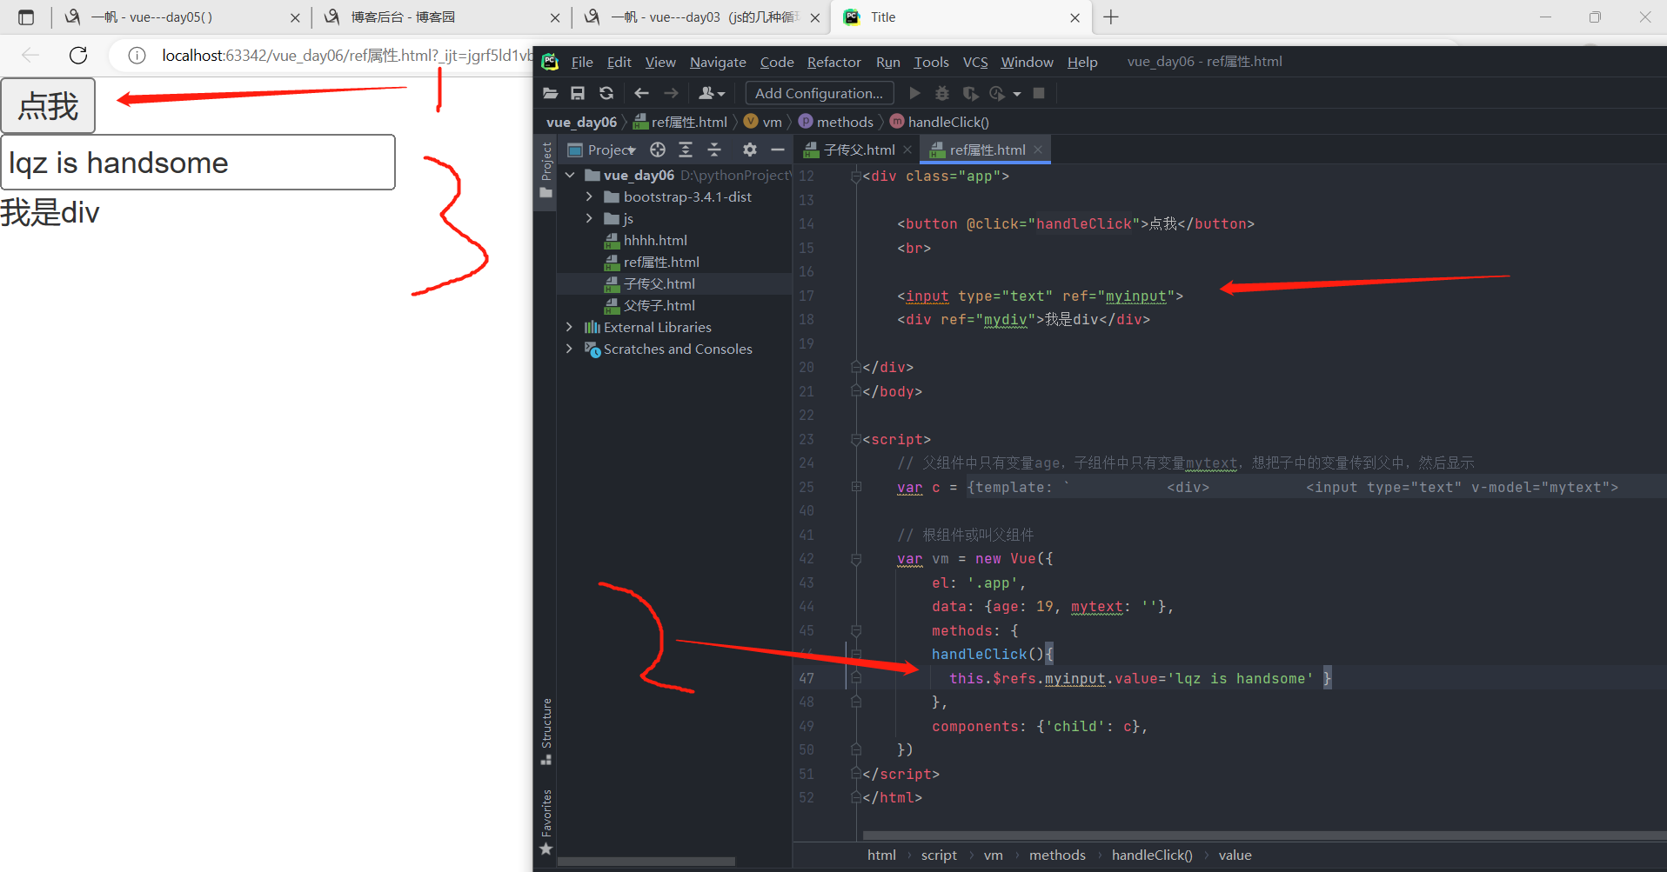The height and width of the screenshot is (872, 1667).
Task: Click the Run with Coverage icon
Action: (970, 93)
